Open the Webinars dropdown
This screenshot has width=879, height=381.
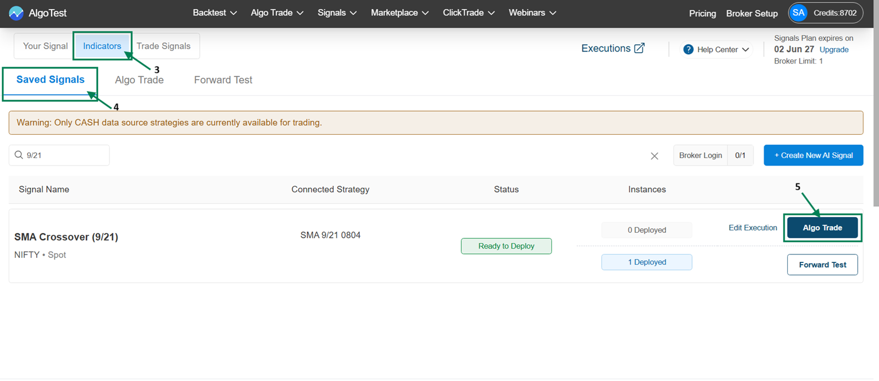[x=532, y=13]
